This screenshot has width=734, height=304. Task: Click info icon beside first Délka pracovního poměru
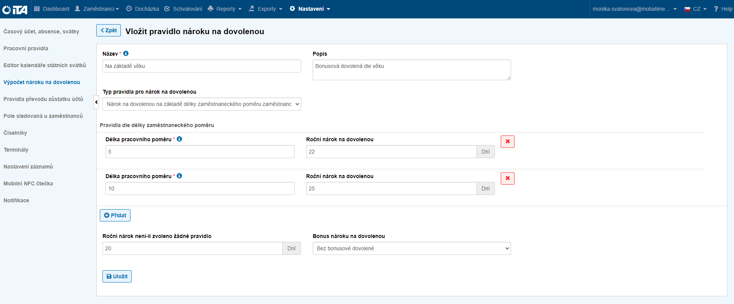click(x=179, y=139)
